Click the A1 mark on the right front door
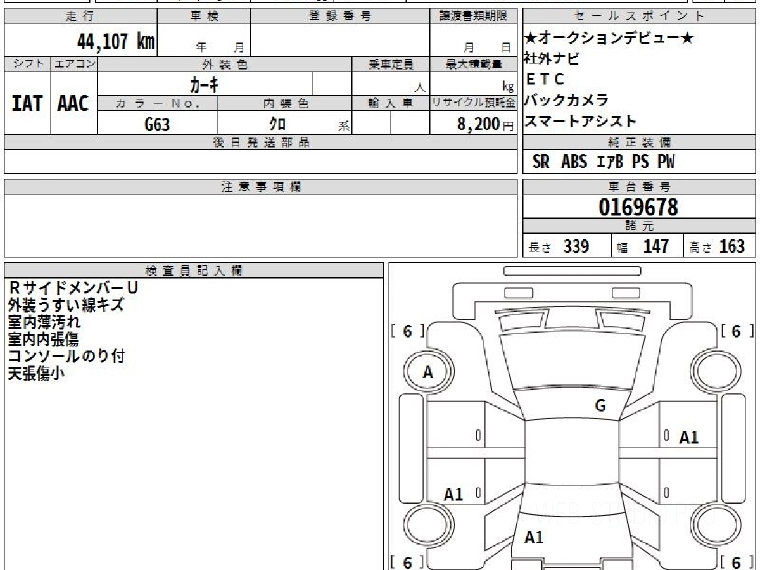Screen dimensions: 760x570 point(688,437)
